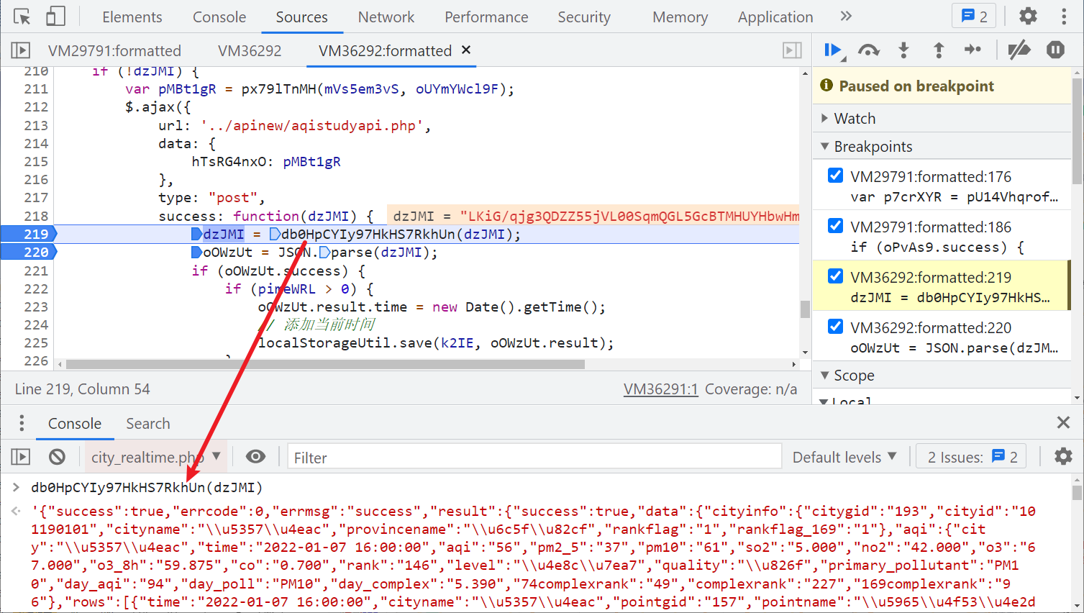
Task: Uncheck breakpoint VM36292:formatted:220
Action: [x=835, y=327]
